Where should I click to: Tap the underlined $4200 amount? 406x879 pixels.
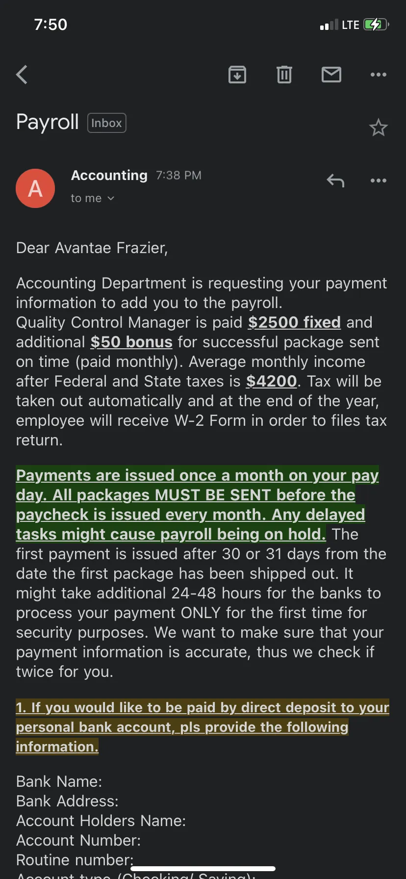pos(272,381)
